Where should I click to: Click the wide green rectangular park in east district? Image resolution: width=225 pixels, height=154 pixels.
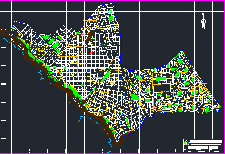click(x=161, y=79)
